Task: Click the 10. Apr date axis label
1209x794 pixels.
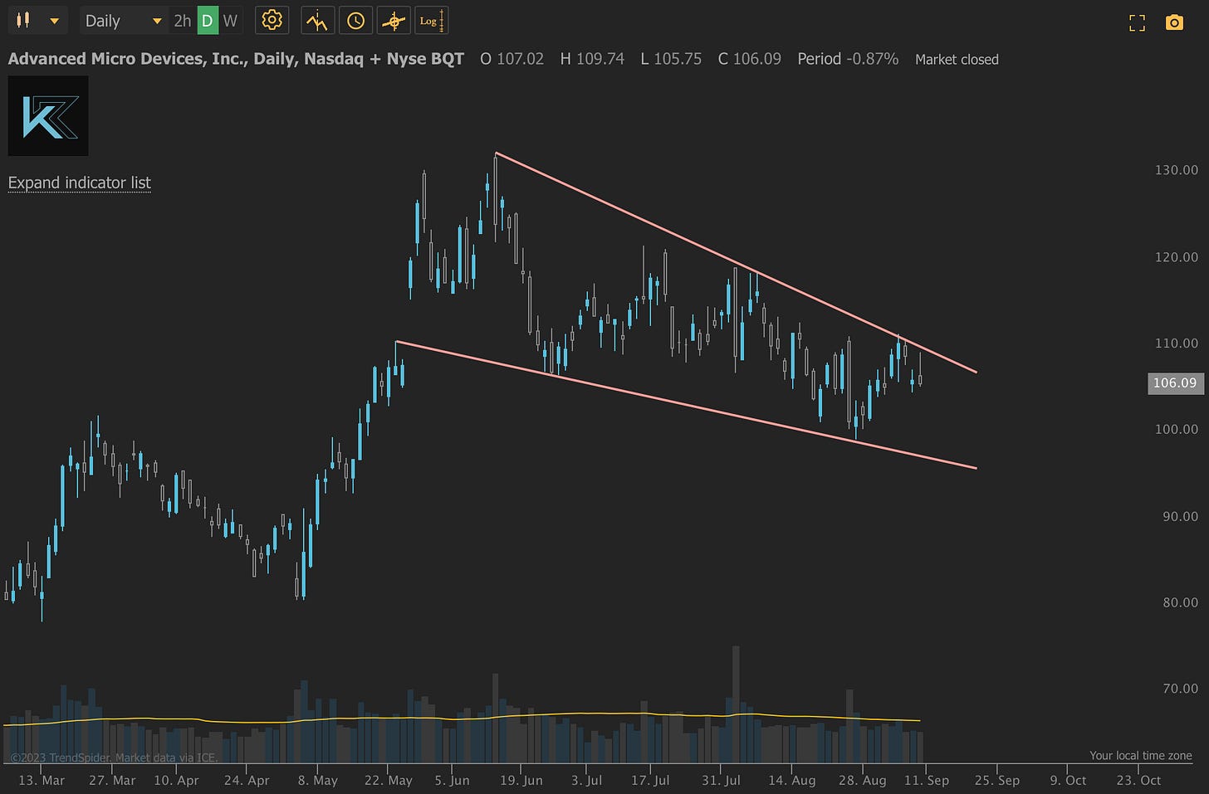Action: click(x=176, y=780)
